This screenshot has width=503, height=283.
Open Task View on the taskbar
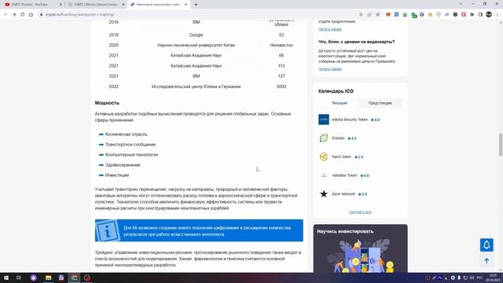[x=19, y=277]
